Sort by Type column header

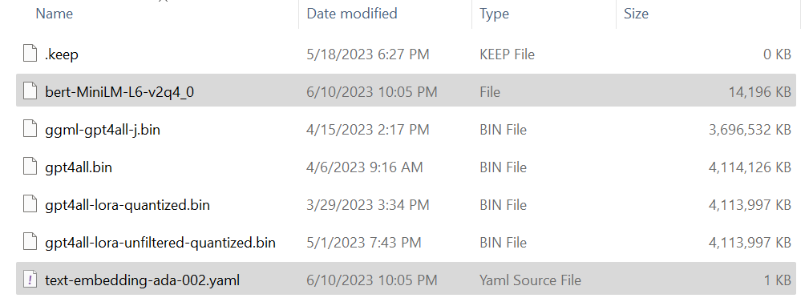[494, 14]
